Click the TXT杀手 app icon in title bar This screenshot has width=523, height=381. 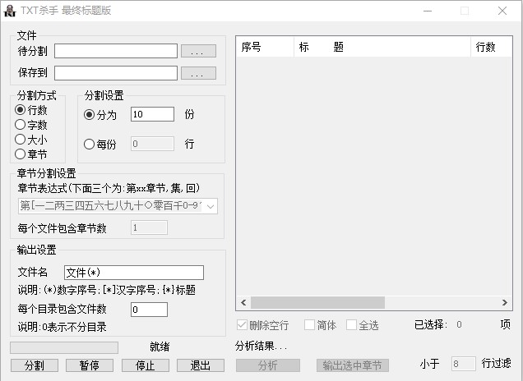click(10, 11)
